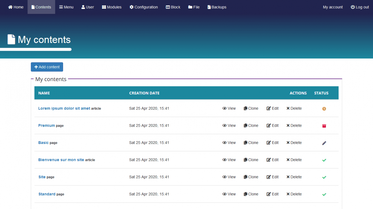Viewport: 373px width, 209px height.
Task: View the Bienvenue sur mon site article
Action: [229, 160]
